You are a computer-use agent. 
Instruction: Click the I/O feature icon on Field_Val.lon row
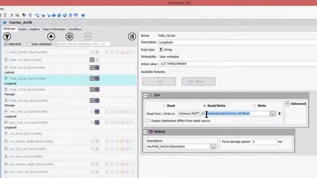coord(92,79)
